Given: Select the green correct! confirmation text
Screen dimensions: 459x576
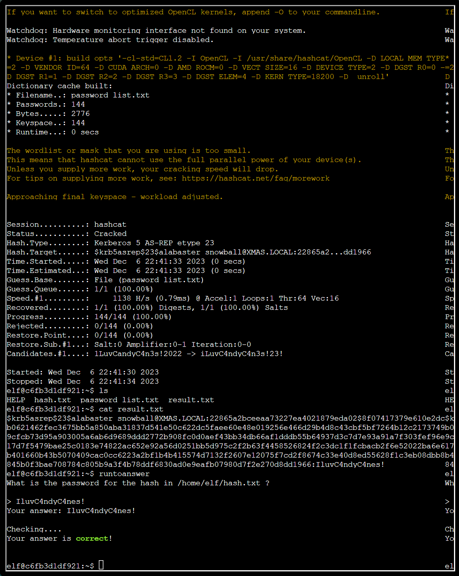Looking at the screenshot, I should coord(91,538).
